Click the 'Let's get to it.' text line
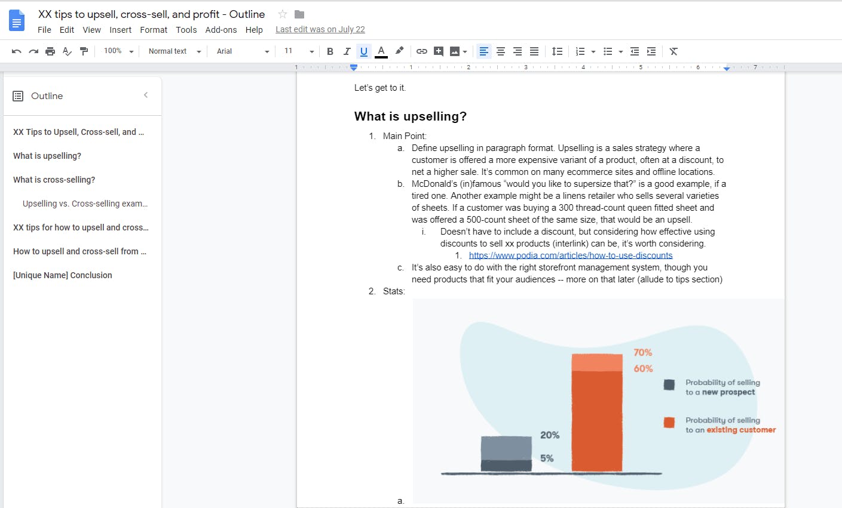The width and height of the screenshot is (842, 508). [380, 88]
